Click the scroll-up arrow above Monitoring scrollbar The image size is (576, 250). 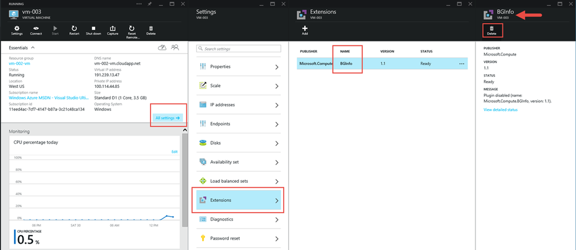(x=185, y=129)
